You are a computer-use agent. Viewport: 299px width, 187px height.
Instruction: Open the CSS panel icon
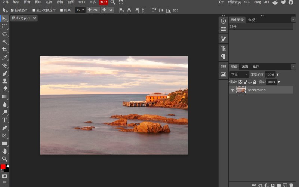(x=223, y=67)
